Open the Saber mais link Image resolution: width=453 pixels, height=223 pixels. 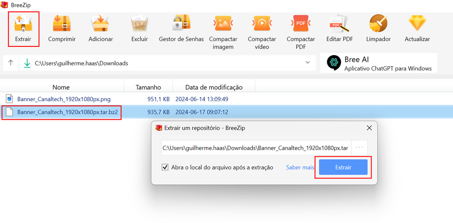click(x=300, y=167)
